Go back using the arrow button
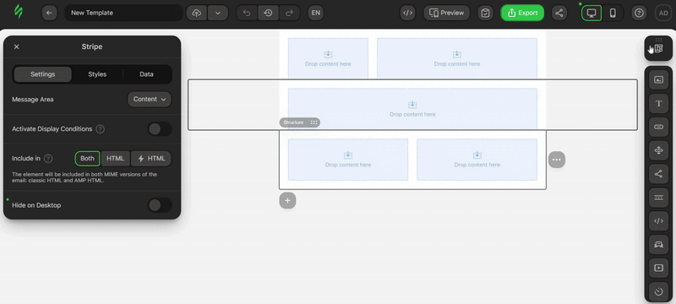The image size is (676, 304). tap(49, 13)
